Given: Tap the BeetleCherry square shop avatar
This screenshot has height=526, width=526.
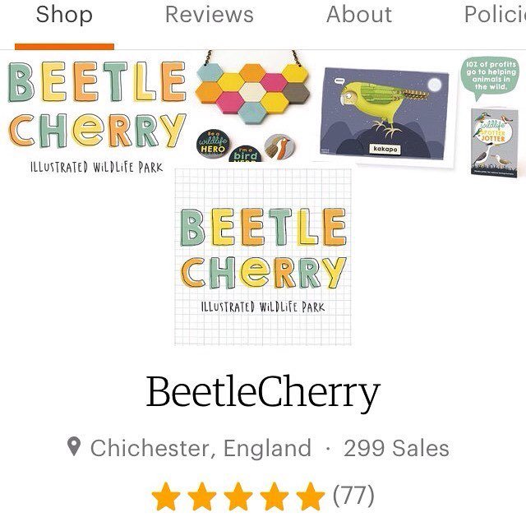Looking at the screenshot, I should coord(263,256).
